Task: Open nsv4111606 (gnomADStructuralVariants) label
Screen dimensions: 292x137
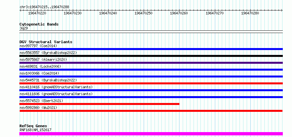Action: pos(56,94)
